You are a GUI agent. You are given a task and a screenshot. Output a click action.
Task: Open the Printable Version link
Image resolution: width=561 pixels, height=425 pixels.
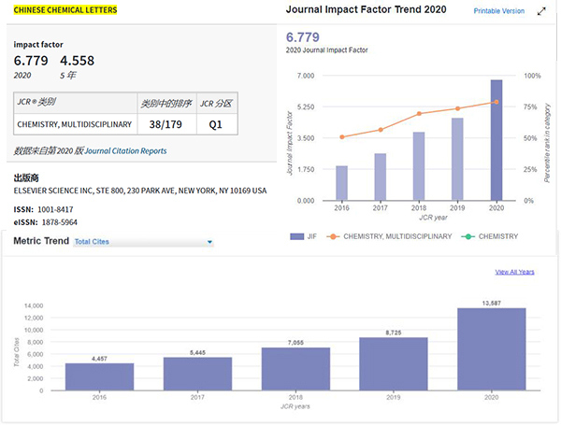tap(498, 11)
